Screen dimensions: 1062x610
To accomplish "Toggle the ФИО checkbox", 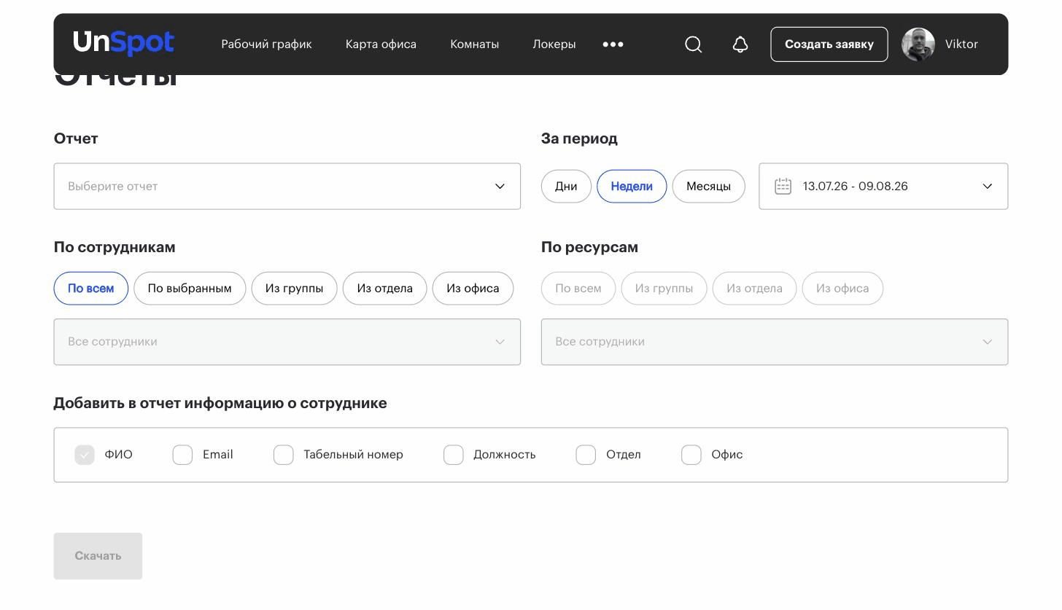I will coord(85,455).
